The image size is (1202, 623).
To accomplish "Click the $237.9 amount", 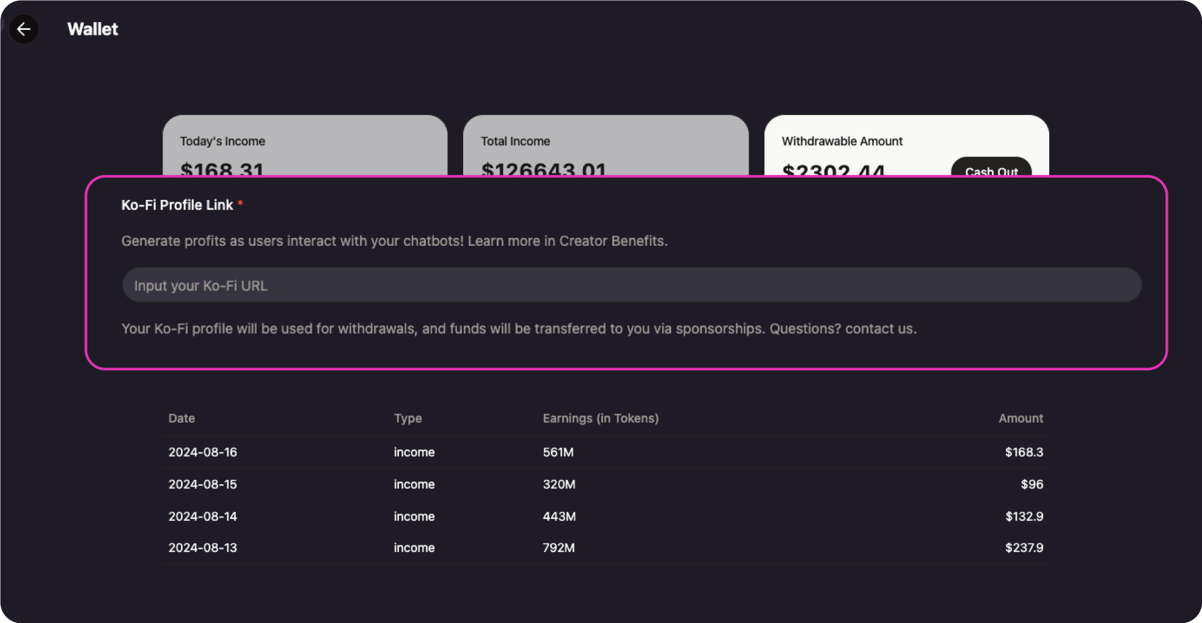I will [x=1024, y=548].
